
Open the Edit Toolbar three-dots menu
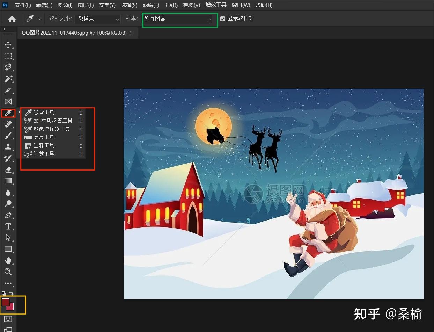pos(8,283)
